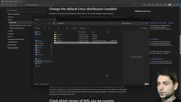Add a new File Explorer tab

pos(59,20)
